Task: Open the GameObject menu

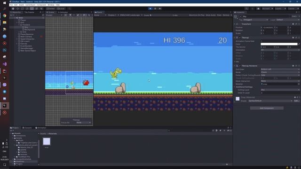Action: (30, 5)
